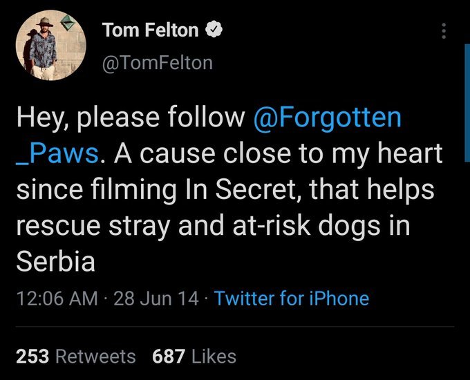View the 253 Retweets list

[75, 357]
